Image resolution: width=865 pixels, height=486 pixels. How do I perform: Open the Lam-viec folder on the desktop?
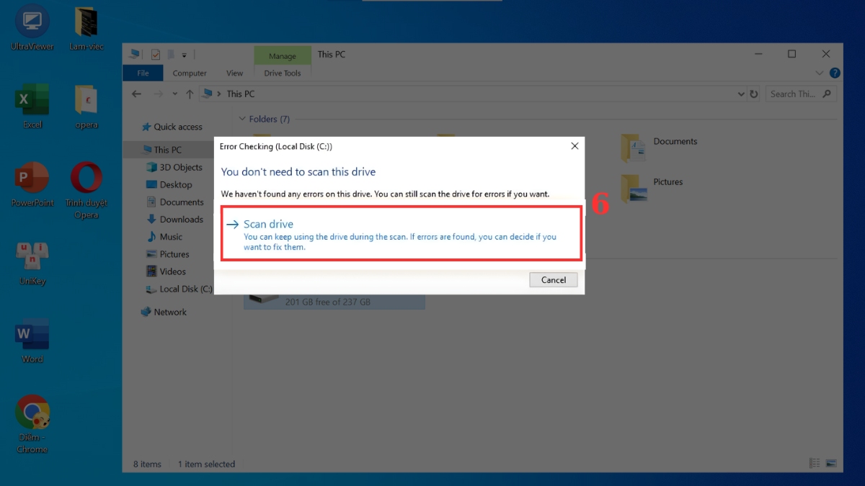(86, 28)
